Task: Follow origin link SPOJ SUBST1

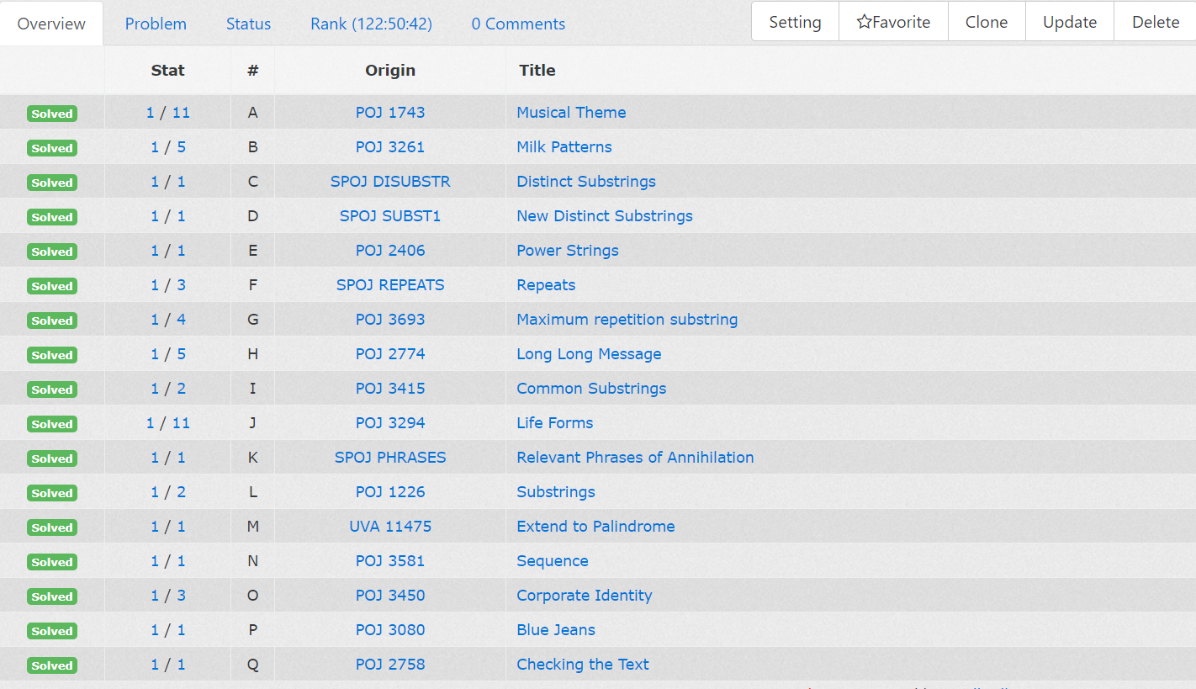Action: tap(390, 215)
